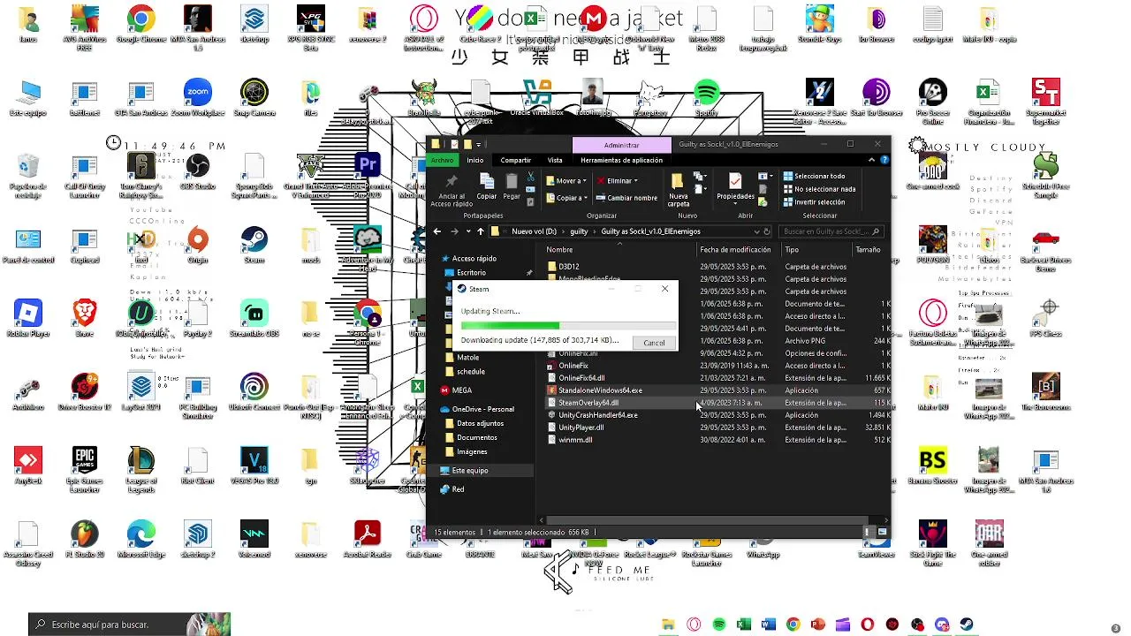The image size is (1131, 636).
Task: Click No seleccionar nada
Action: 818,189
